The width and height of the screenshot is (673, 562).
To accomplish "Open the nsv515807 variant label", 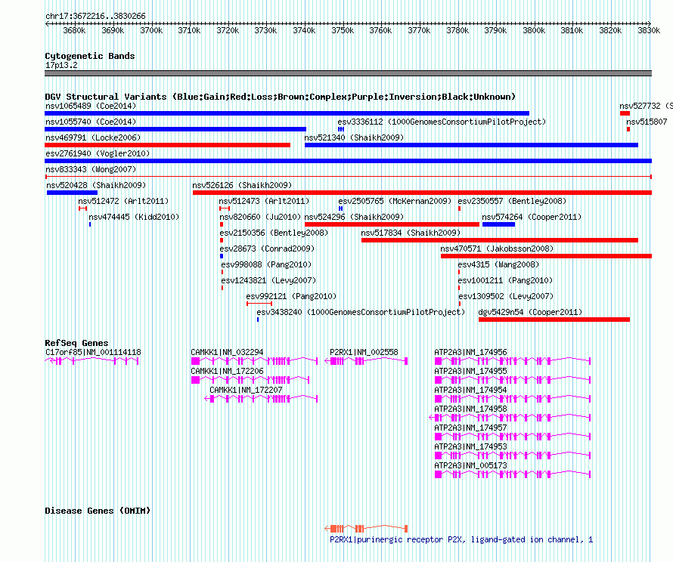I will tap(647, 122).
